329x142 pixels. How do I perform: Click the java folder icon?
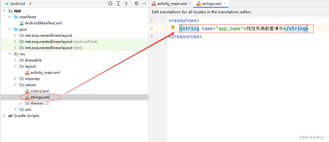point(16,29)
